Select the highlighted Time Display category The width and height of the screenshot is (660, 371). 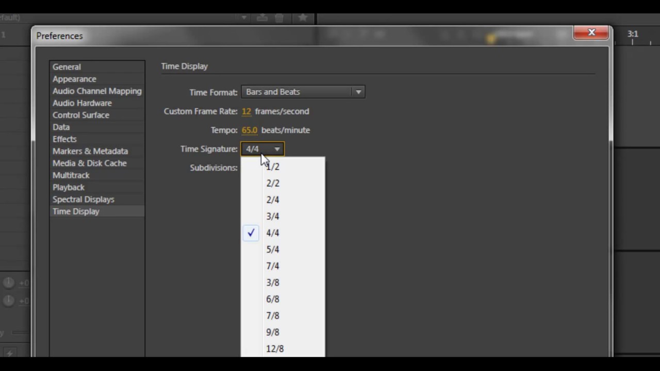pos(97,211)
